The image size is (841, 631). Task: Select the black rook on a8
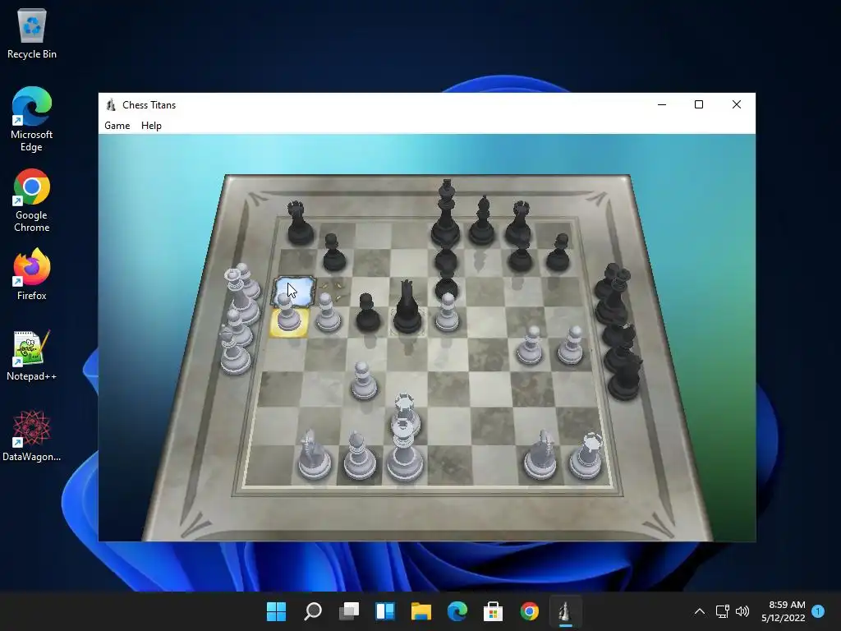tap(300, 223)
